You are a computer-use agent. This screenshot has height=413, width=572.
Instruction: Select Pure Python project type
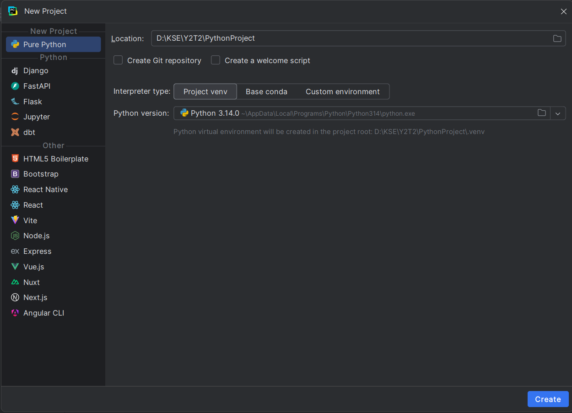[54, 44]
